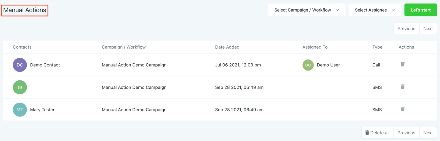Delete the Demo Contact manual action
The image size is (440, 141).
pos(403,64)
